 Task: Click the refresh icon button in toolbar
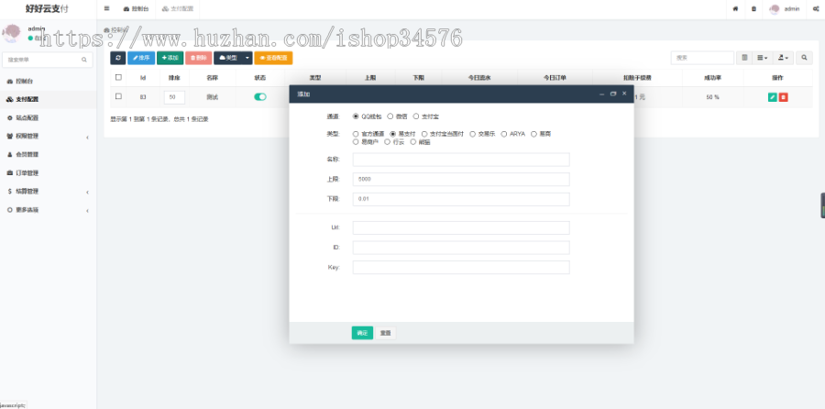click(118, 58)
